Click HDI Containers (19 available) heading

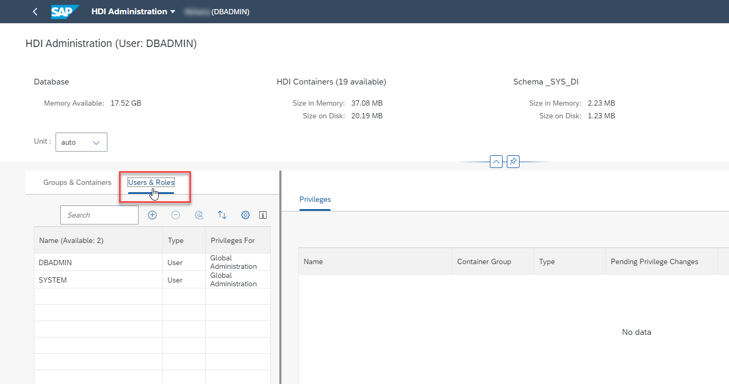tap(331, 82)
